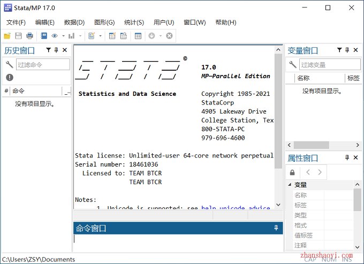364x264 pixels.
Task: Close the 变量窗口 panel
Action: point(355,50)
